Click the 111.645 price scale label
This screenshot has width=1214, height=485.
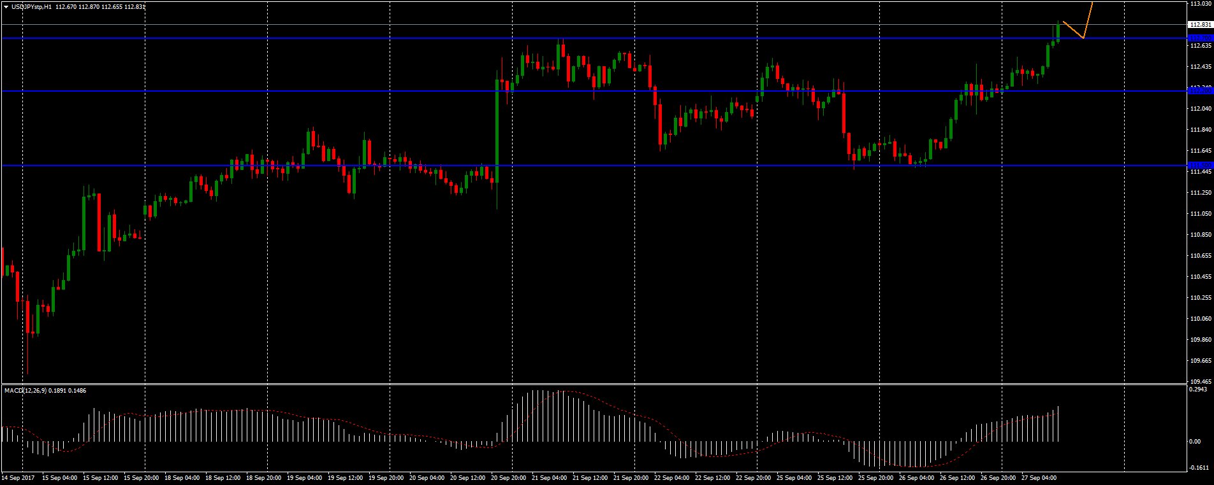click(1201, 151)
